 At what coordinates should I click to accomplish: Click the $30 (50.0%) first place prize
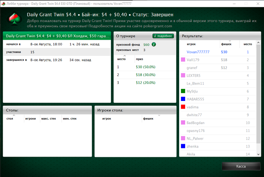click(x=146, y=67)
